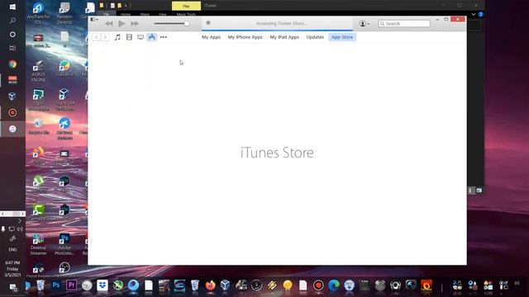Click the iTunes Next track button
Screen dimensions: 529x297
tap(135, 24)
